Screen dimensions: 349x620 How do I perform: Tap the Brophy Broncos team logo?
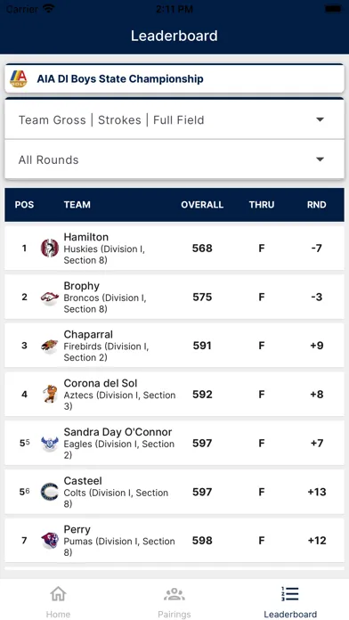50,297
